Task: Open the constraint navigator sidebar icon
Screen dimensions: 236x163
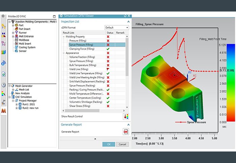Action: (x=3, y=35)
